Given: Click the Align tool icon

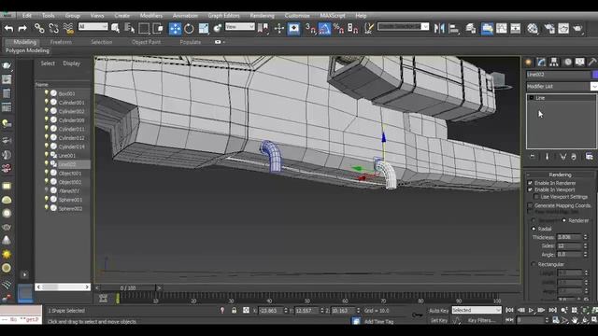Looking at the screenshot, I should (454, 28).
